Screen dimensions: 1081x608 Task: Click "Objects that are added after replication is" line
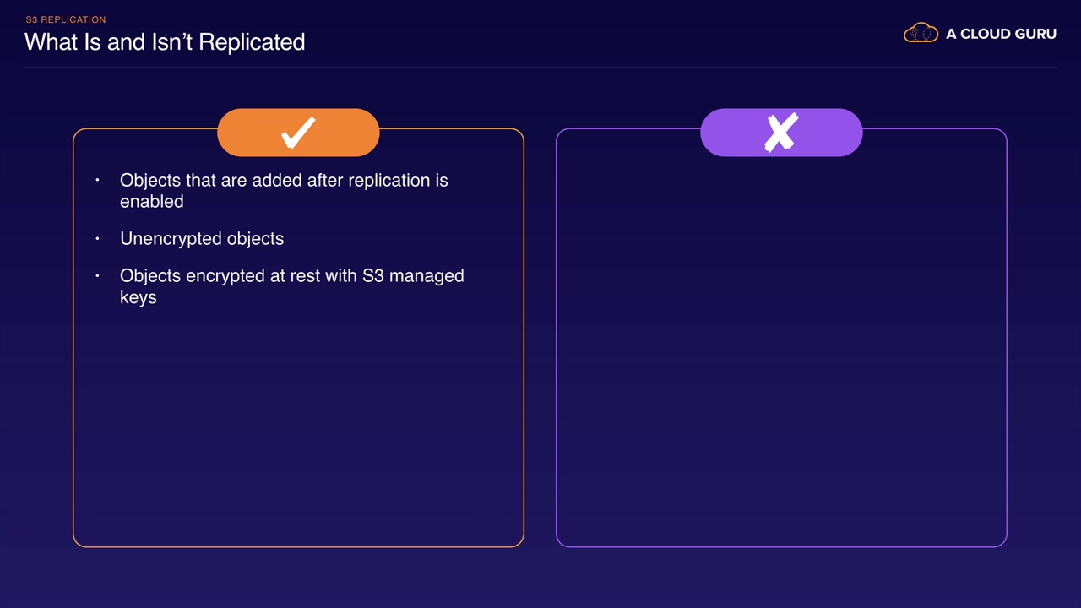[284, 181]
